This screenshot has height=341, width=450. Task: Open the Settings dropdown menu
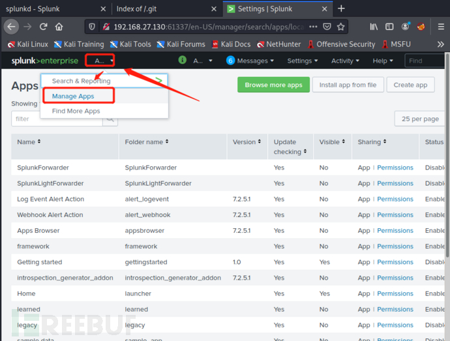(x=303, y=61)
